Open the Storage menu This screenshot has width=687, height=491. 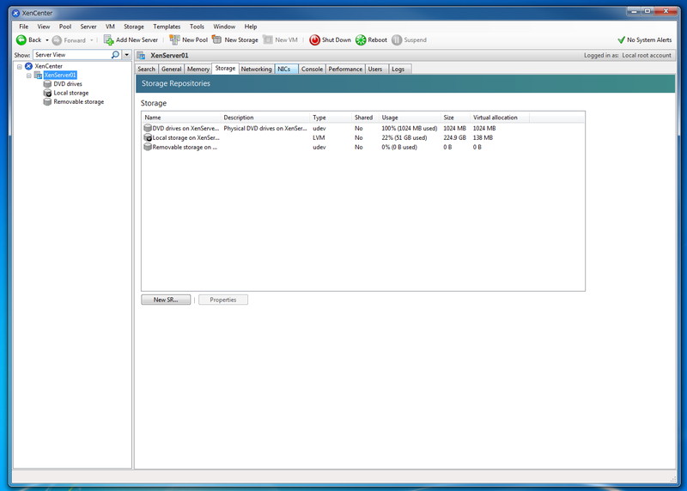tap(134, 27)
